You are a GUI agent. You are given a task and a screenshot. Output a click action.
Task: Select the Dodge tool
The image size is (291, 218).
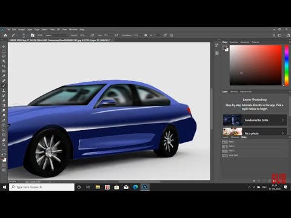4,115
